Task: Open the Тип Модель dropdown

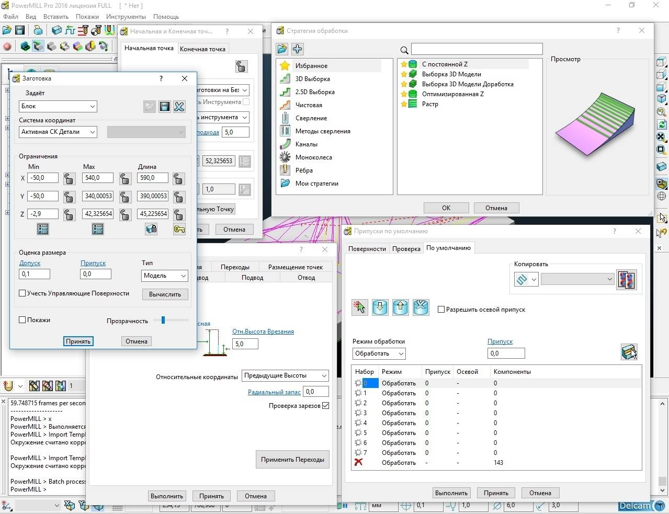Action: tap(164, 276)
